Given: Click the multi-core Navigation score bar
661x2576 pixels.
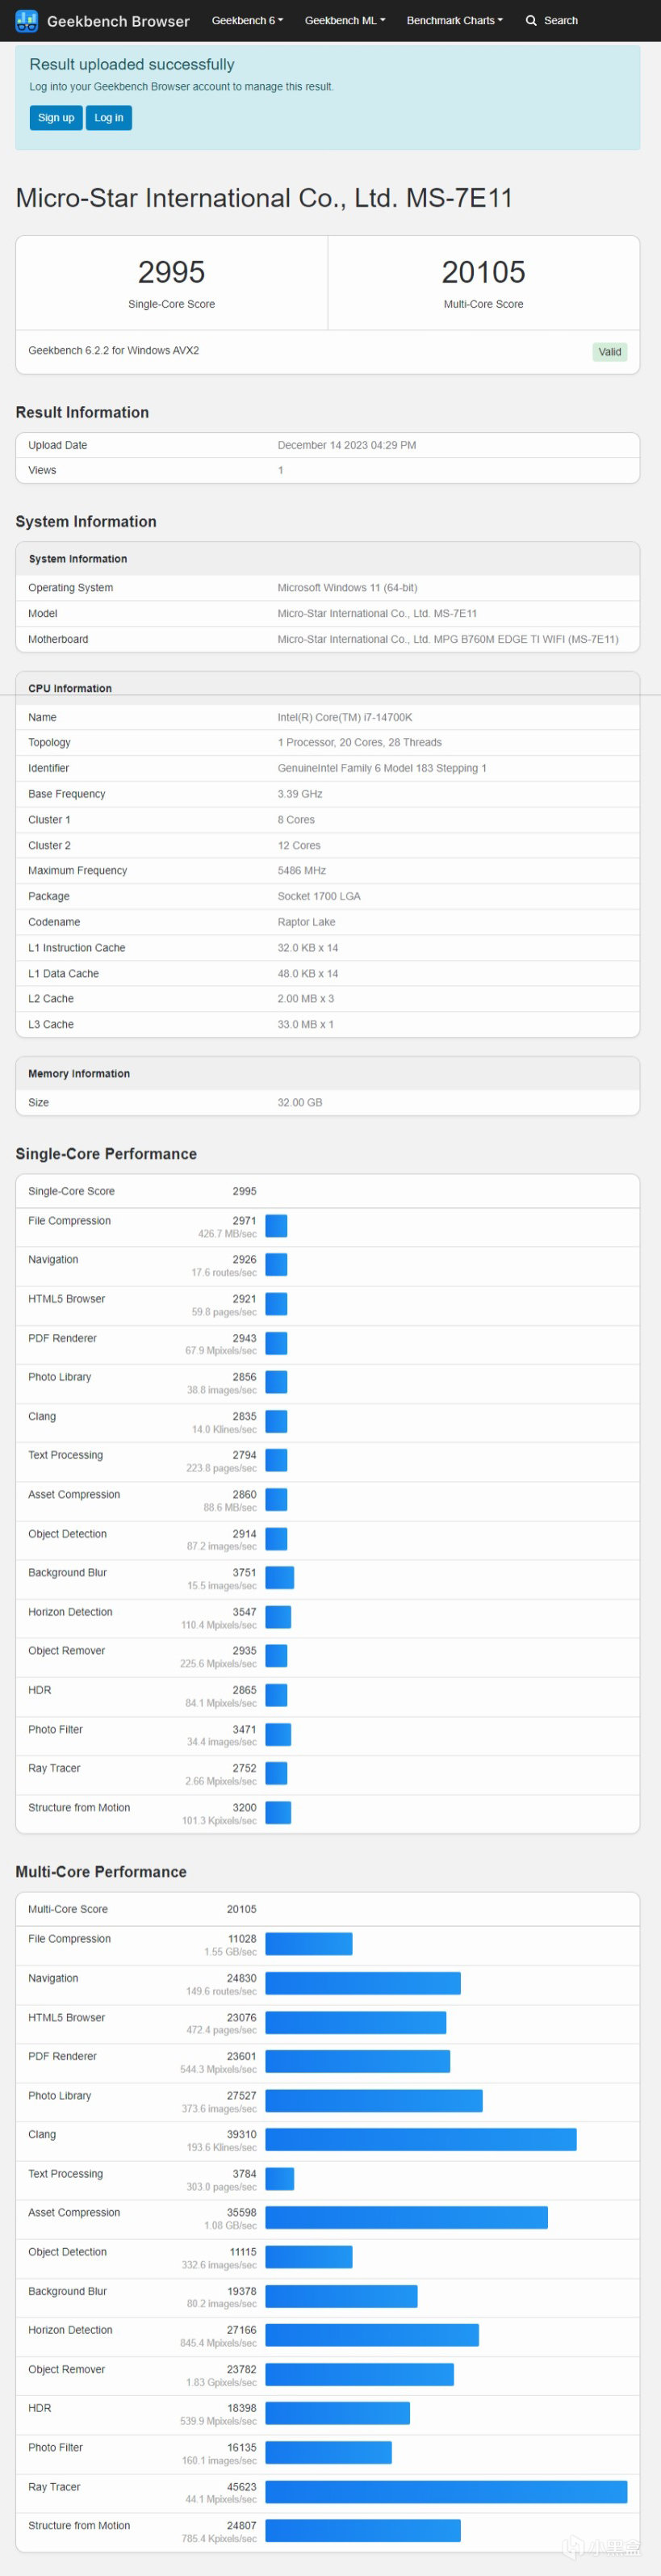Looking at the screenshot, I should coord(363,1983).
